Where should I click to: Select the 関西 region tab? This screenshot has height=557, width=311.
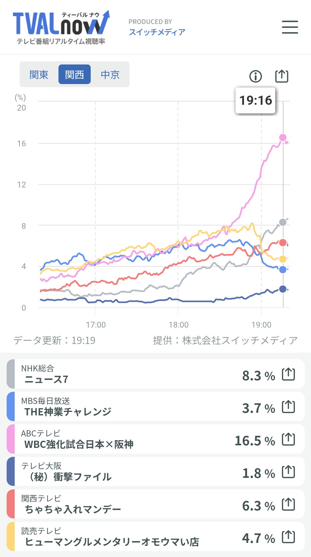(75, 75)
